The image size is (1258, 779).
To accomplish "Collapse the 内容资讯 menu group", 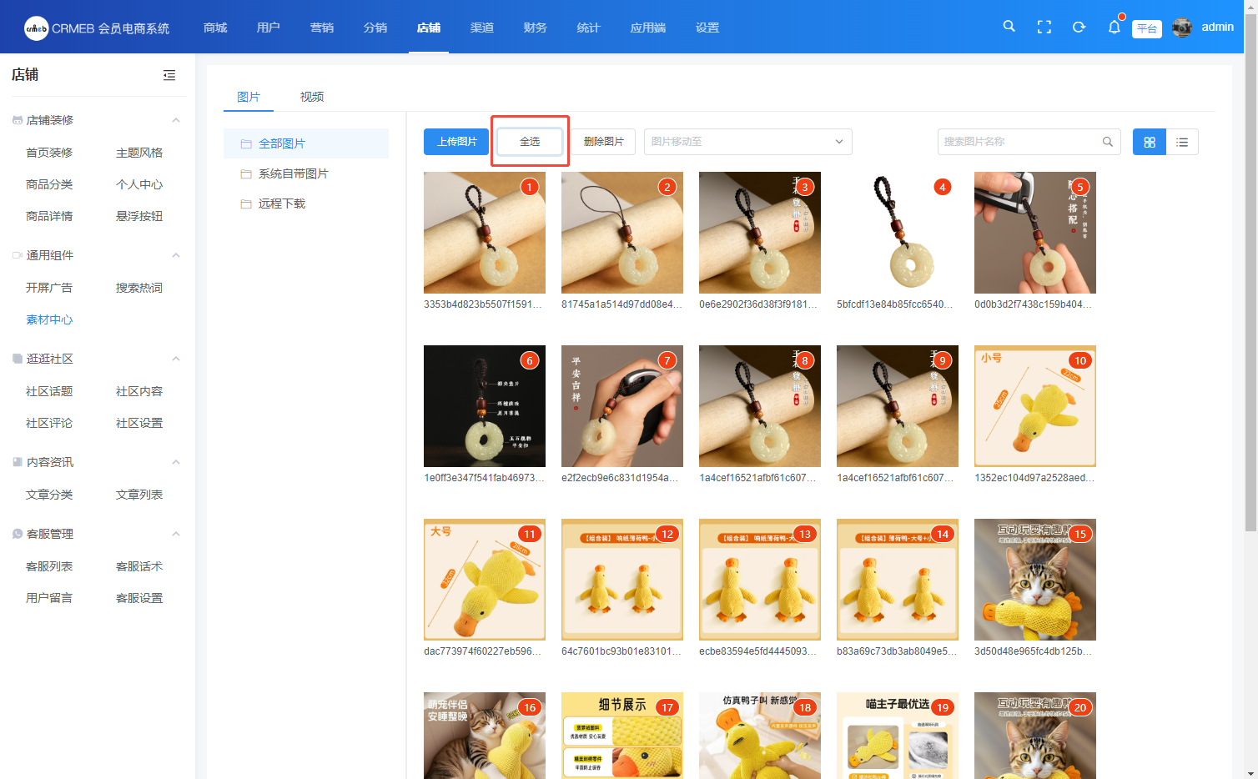I will (176, 462).
